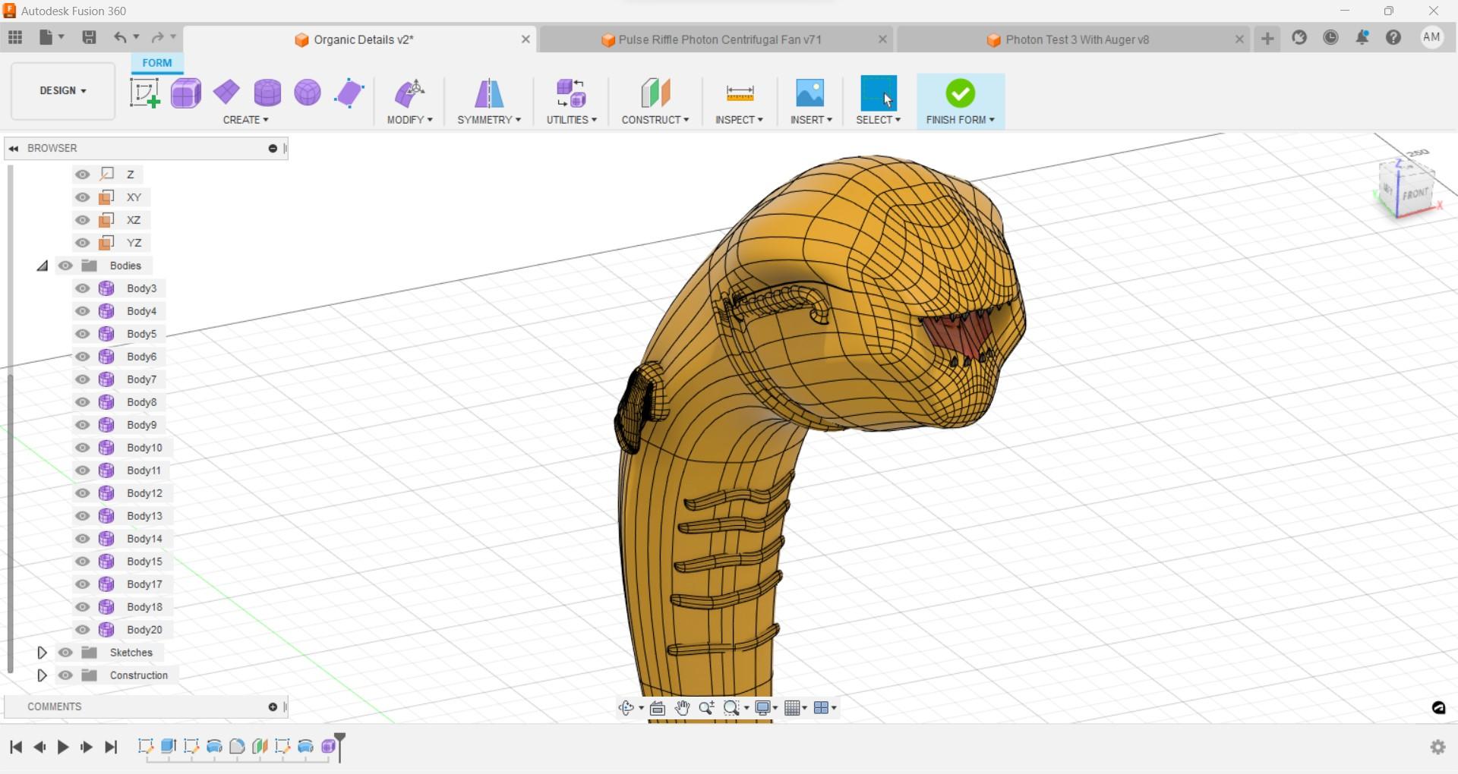
Task: Expand the Sketches folder
Action: [42, 653]
